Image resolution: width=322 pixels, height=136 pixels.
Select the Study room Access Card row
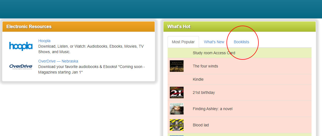[x=239, y=53]
